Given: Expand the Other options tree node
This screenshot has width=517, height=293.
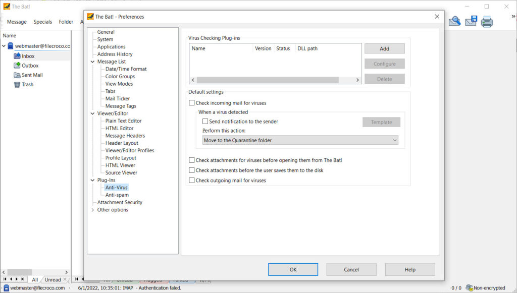Looking at the screenshot, I should (x=93, y=210).
